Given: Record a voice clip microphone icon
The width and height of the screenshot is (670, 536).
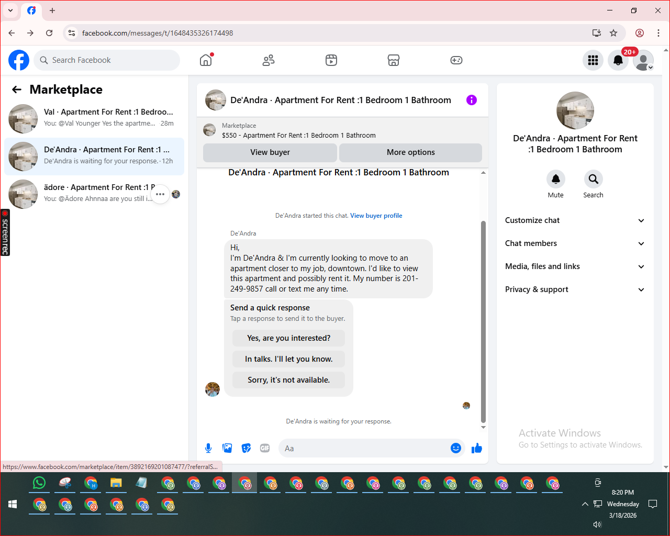Looking at the screenshot, I should tap(208, 448).
